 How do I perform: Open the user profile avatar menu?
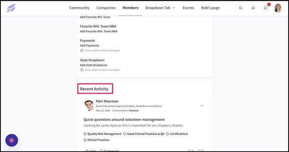pos(278,8)
